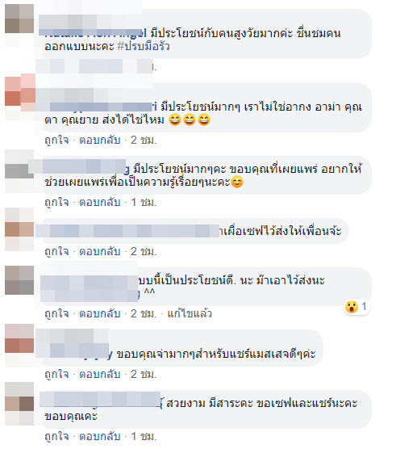Click ตอบกลับ under เผื่อเซฟไว้ส่งให้เพื่อน comment
This screenshot has height=449, width=396.
(99, 251)
